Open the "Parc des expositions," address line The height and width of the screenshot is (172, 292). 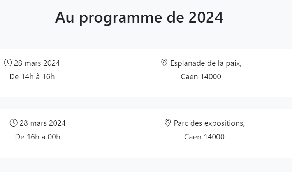pyautogui.click(x=209, y=123)
